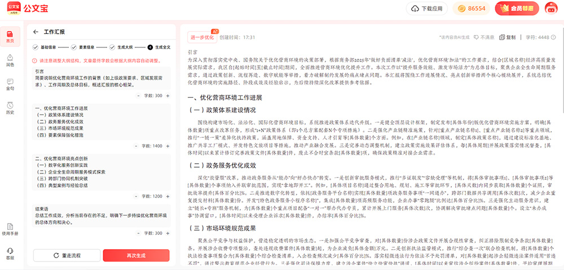Increase word count for the 1400-word section

click(167, 146)
